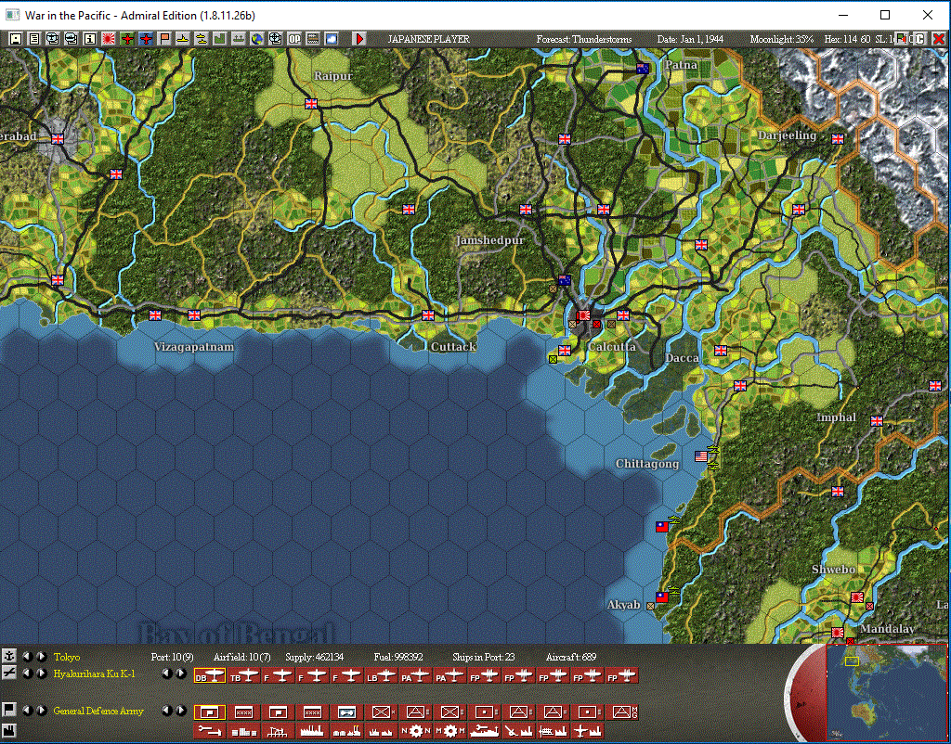
Task: Select the LB level bomber air group
Action: tap(380, 675)
